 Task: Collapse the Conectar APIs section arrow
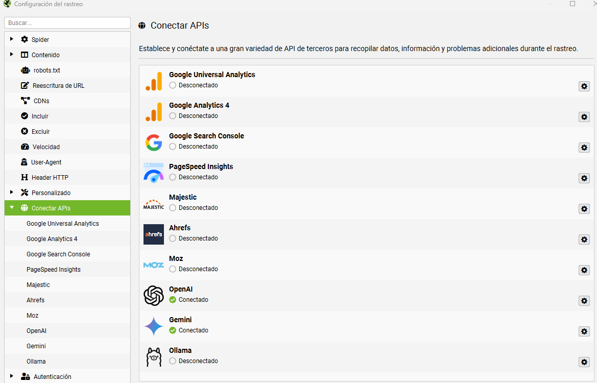[x=11, y=207]
